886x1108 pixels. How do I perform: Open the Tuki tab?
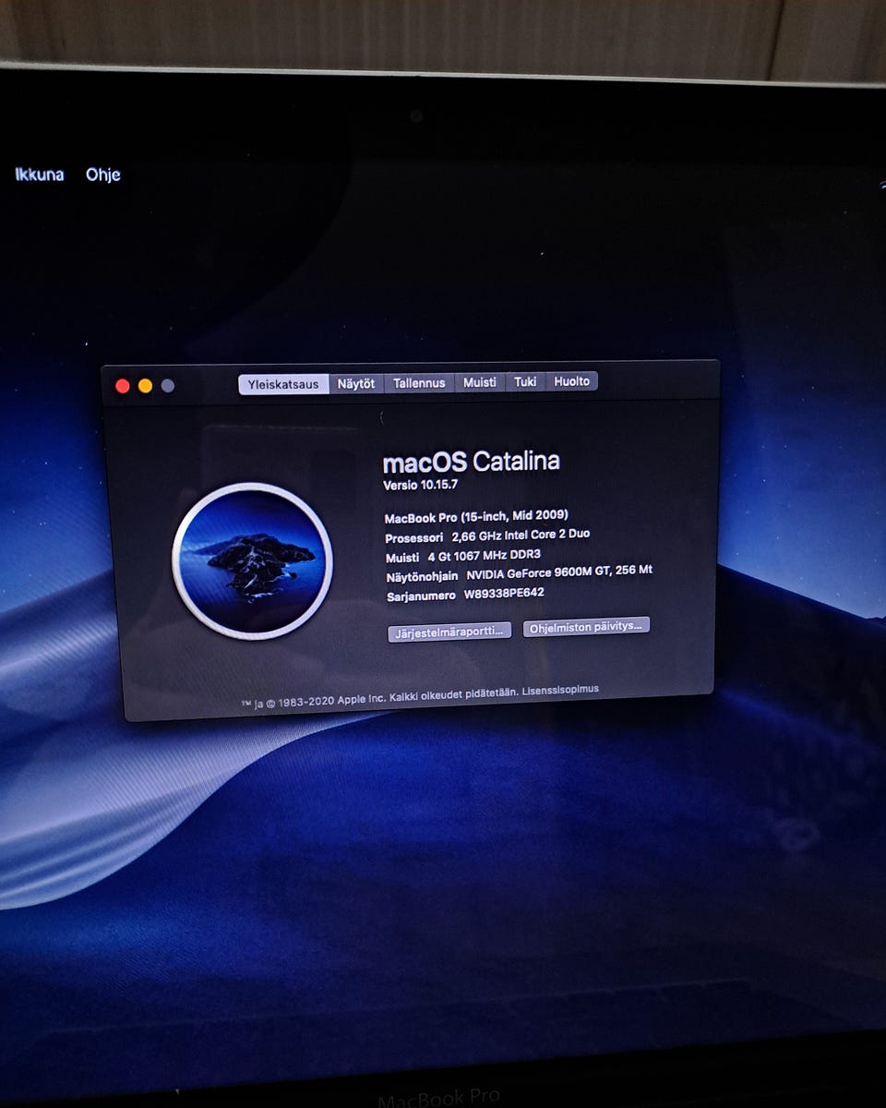525,381
